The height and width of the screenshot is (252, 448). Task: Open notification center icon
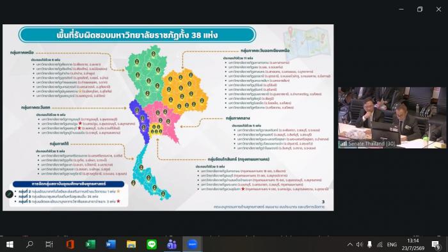[436, 245]
